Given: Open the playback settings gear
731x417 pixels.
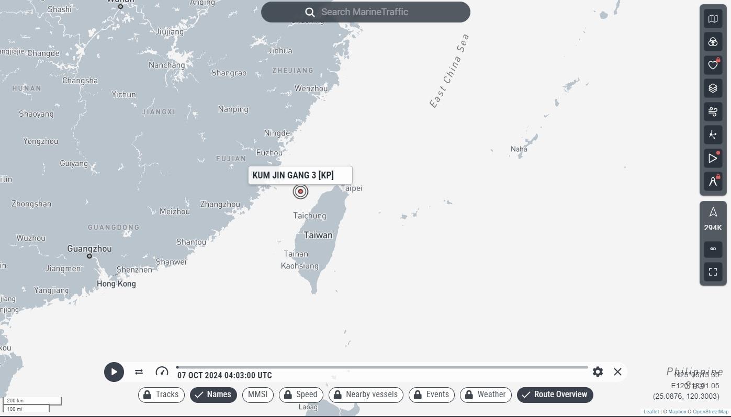Looking at the screenshot, I should tap(598, 372).
